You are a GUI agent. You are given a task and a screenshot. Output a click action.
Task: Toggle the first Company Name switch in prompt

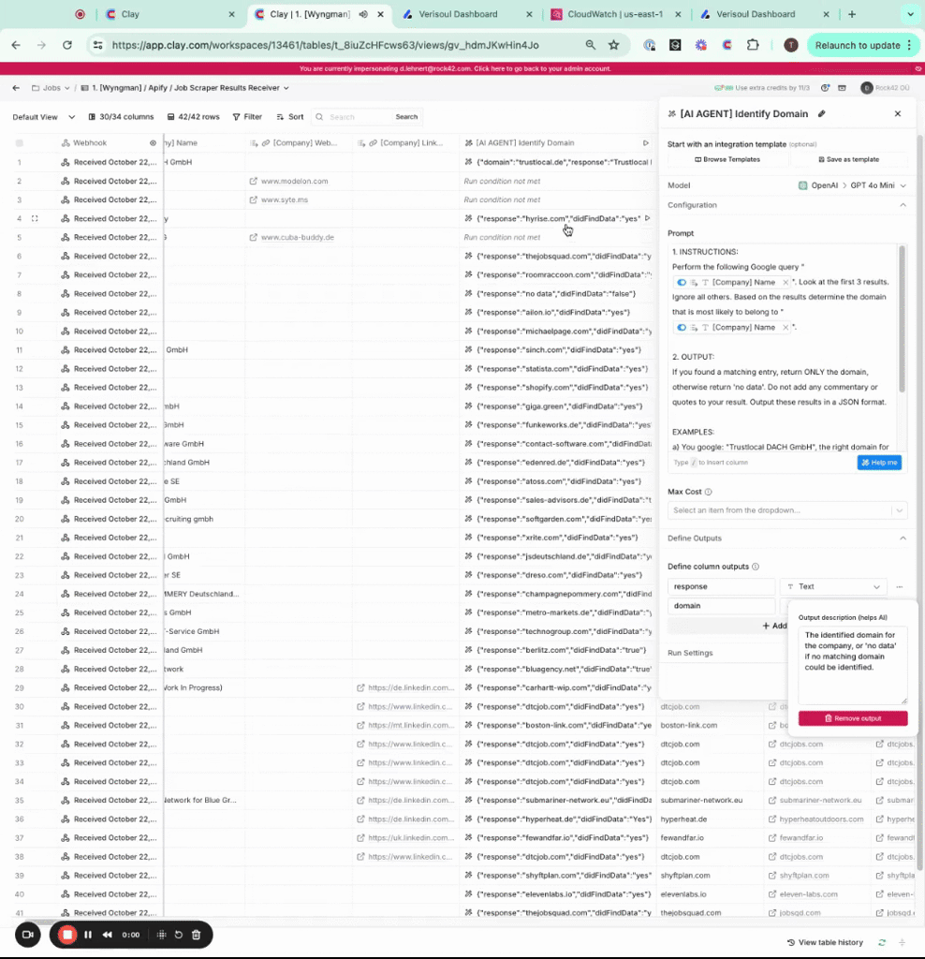[682, 282]
